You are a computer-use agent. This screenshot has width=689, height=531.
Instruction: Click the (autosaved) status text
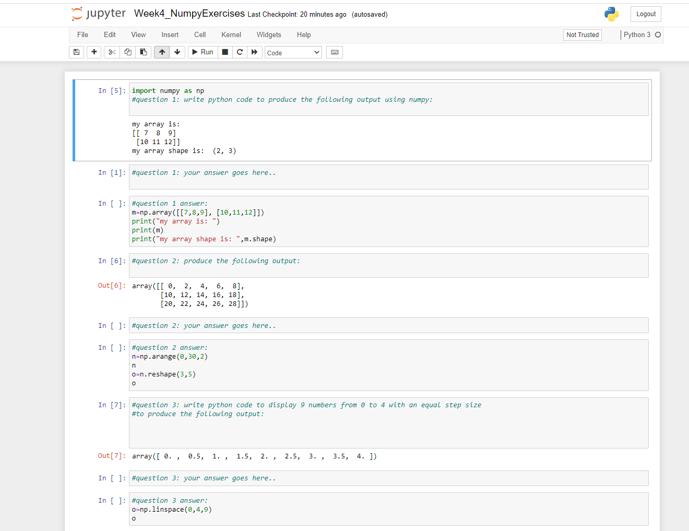tap(370, 15)
